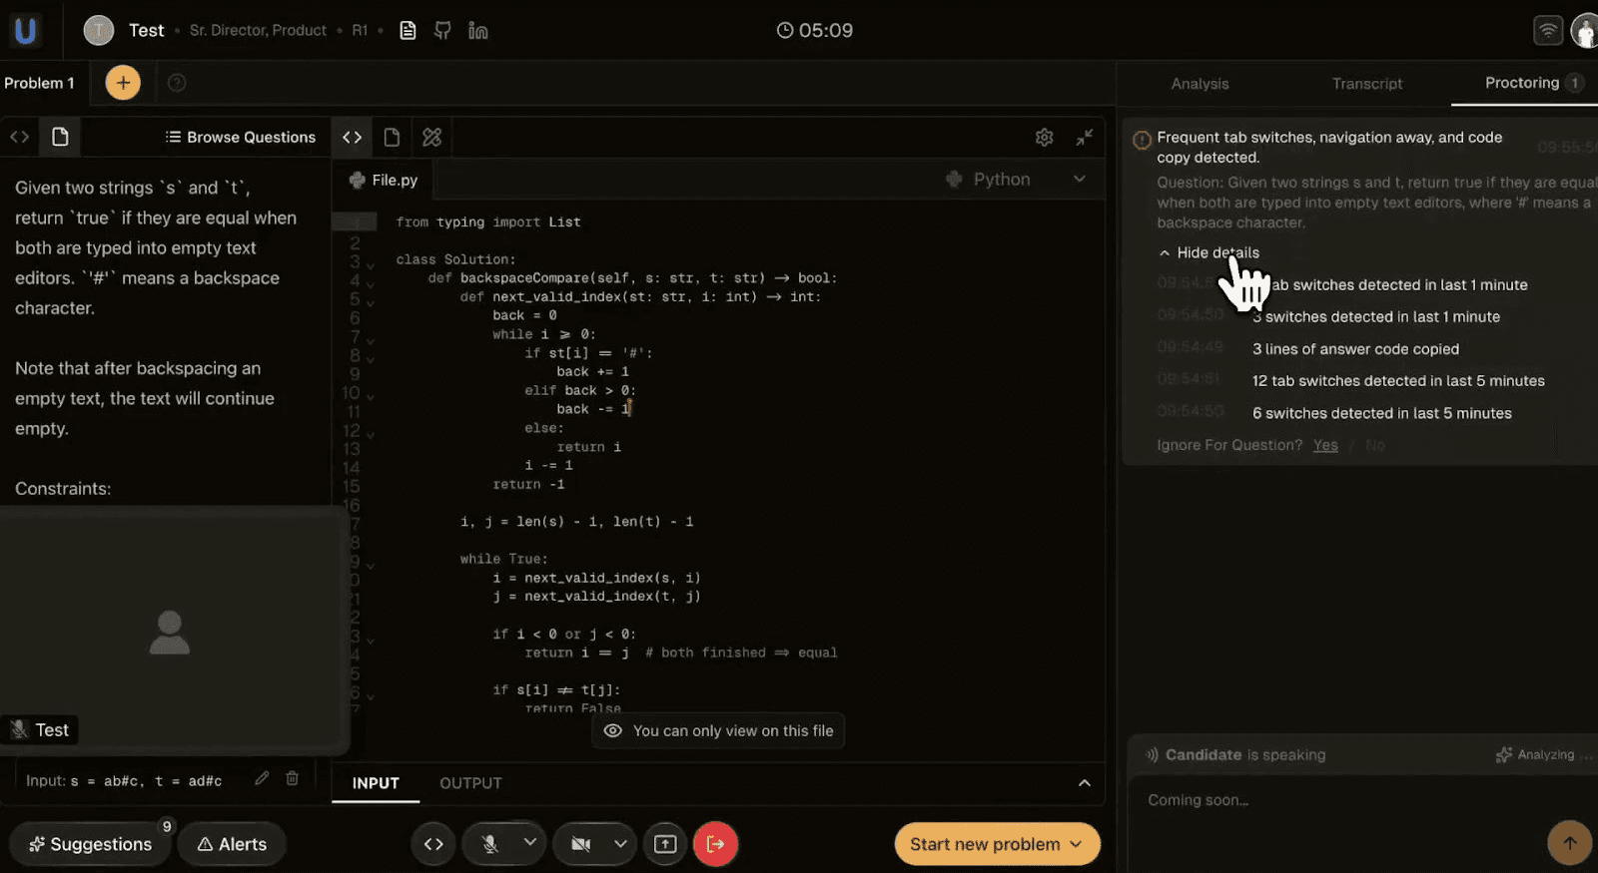The image size is (1598, 873).
Task: Click the send arrow in the chat box
Action: [1569, 843]
